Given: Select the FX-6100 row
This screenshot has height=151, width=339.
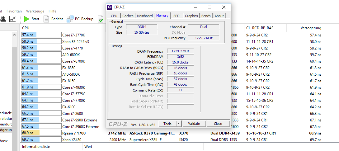Looking at the screenshot, I should tap(172, 107).
